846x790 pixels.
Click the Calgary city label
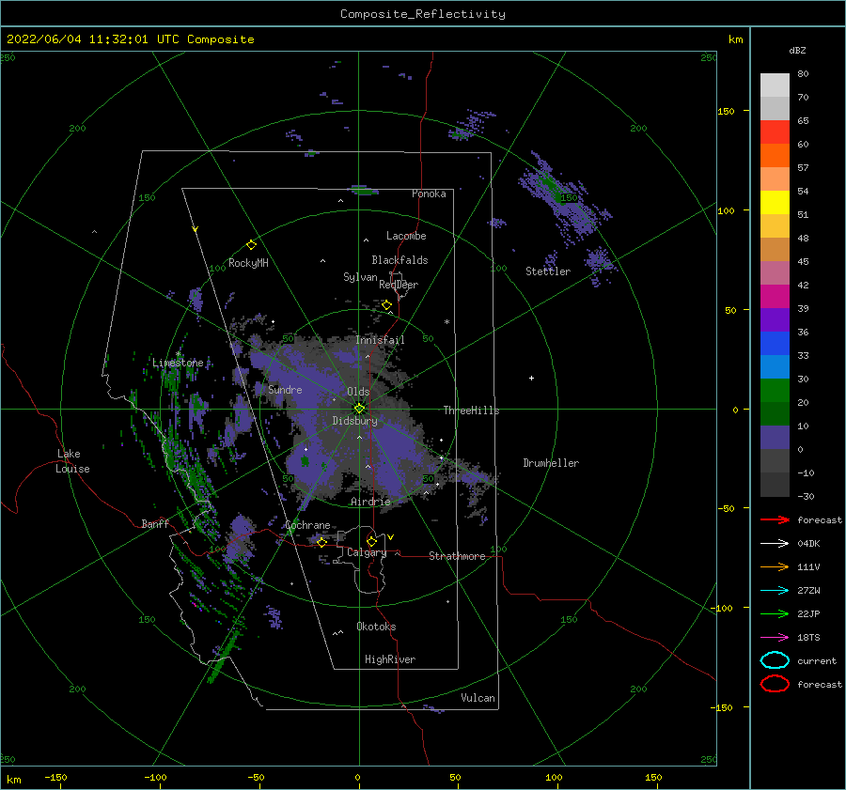pyautogui.click(x=367, y=552)
